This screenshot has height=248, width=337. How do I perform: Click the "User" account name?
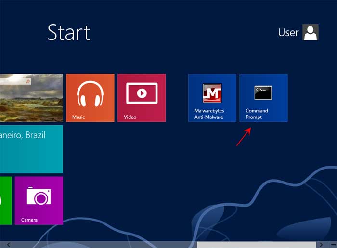click(x=288, y=33)
